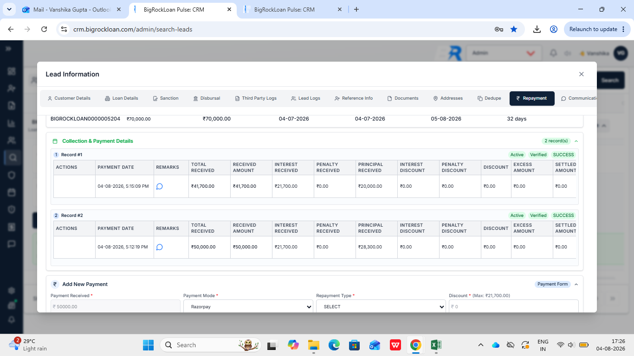Image resolution: width=634 pixels, height=356 pixels.
Task: Close the Lead Information dialog
Action: click(x=581, y=74)
